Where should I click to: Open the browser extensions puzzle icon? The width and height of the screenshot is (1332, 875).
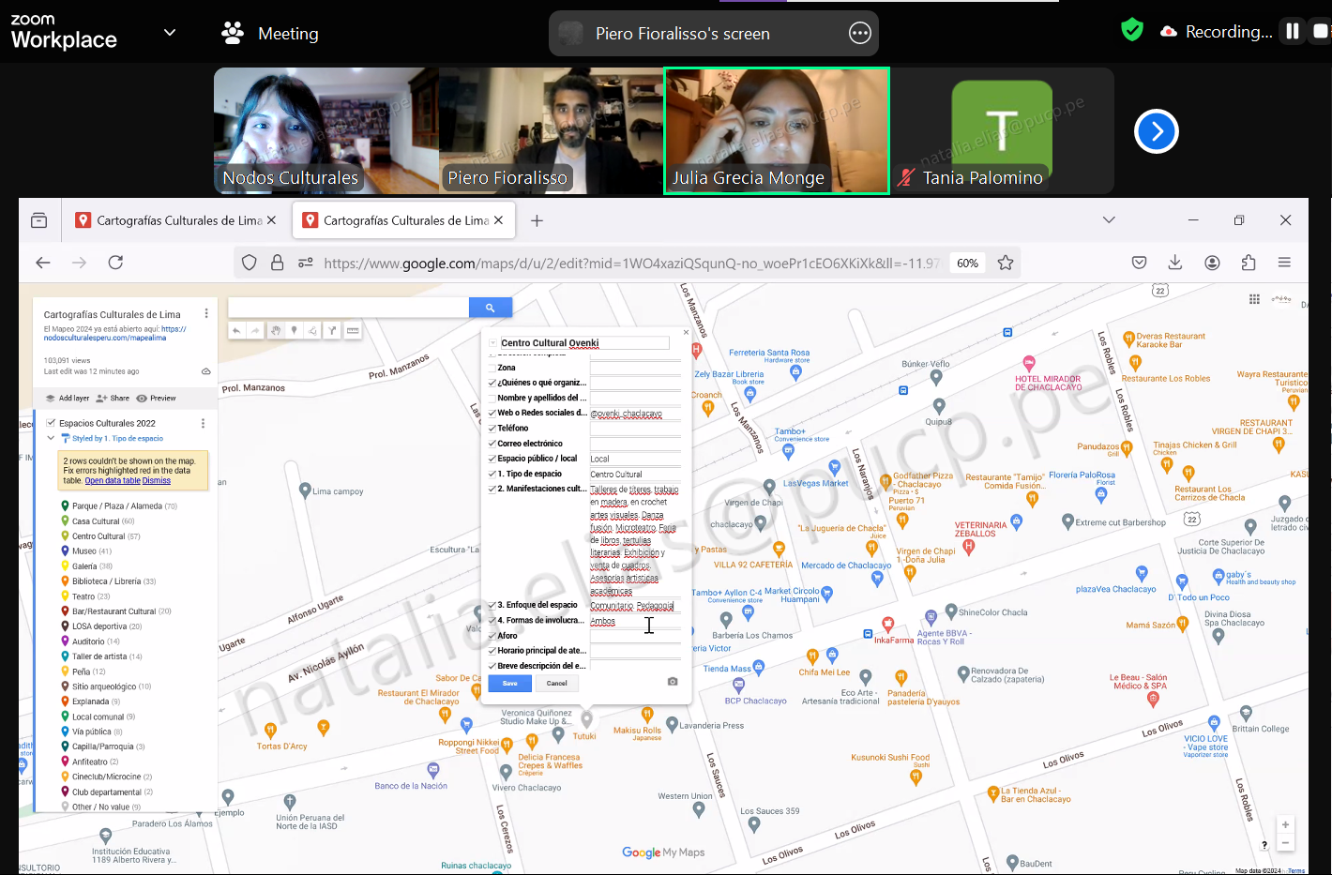(x=1249, y=263)
